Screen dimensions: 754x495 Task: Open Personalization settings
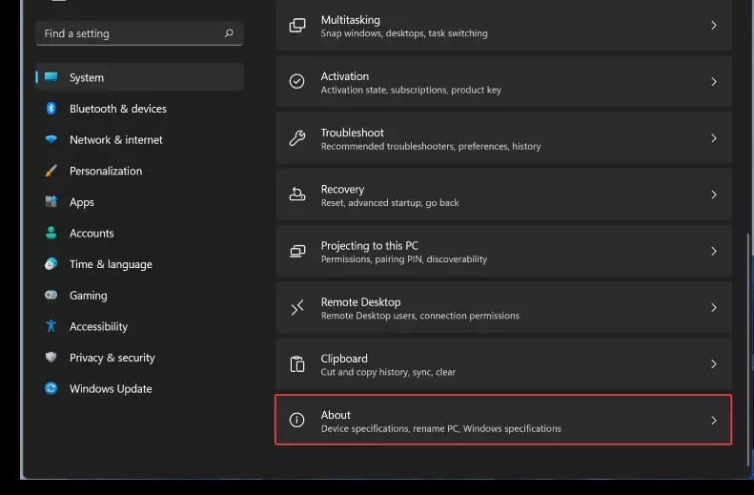tap(106, 171)
